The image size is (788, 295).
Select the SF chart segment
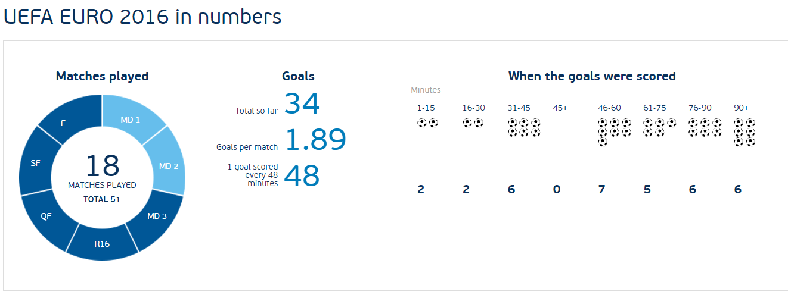(x=36, y=164)
